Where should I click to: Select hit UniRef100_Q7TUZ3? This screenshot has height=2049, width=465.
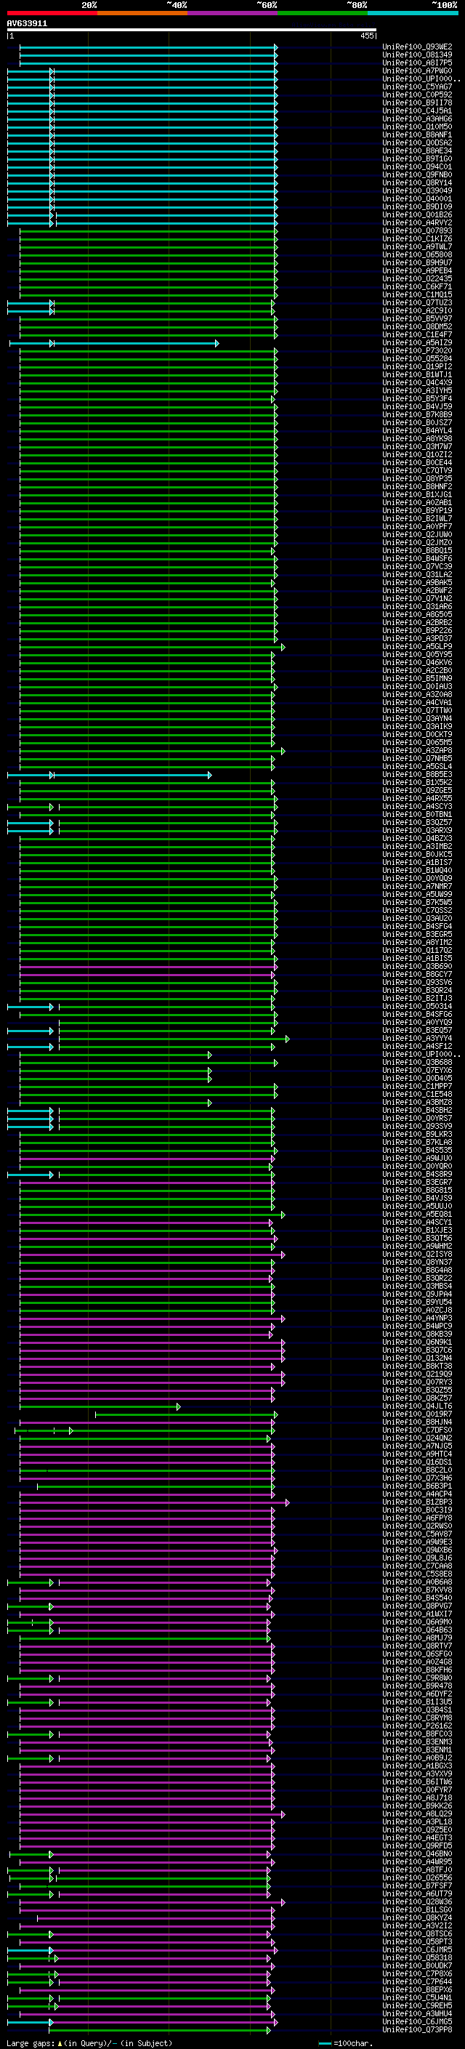(417, 302)
